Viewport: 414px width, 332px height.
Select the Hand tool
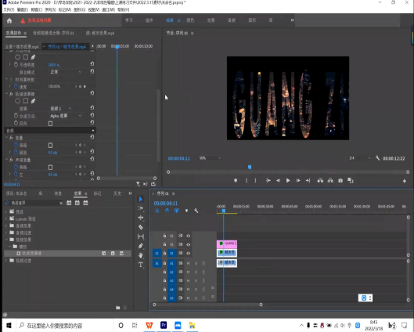pos(141,255)
